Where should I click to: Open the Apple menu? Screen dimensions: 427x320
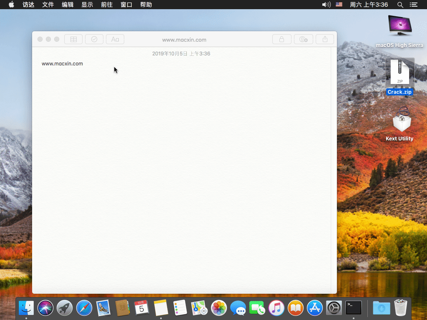11,5
